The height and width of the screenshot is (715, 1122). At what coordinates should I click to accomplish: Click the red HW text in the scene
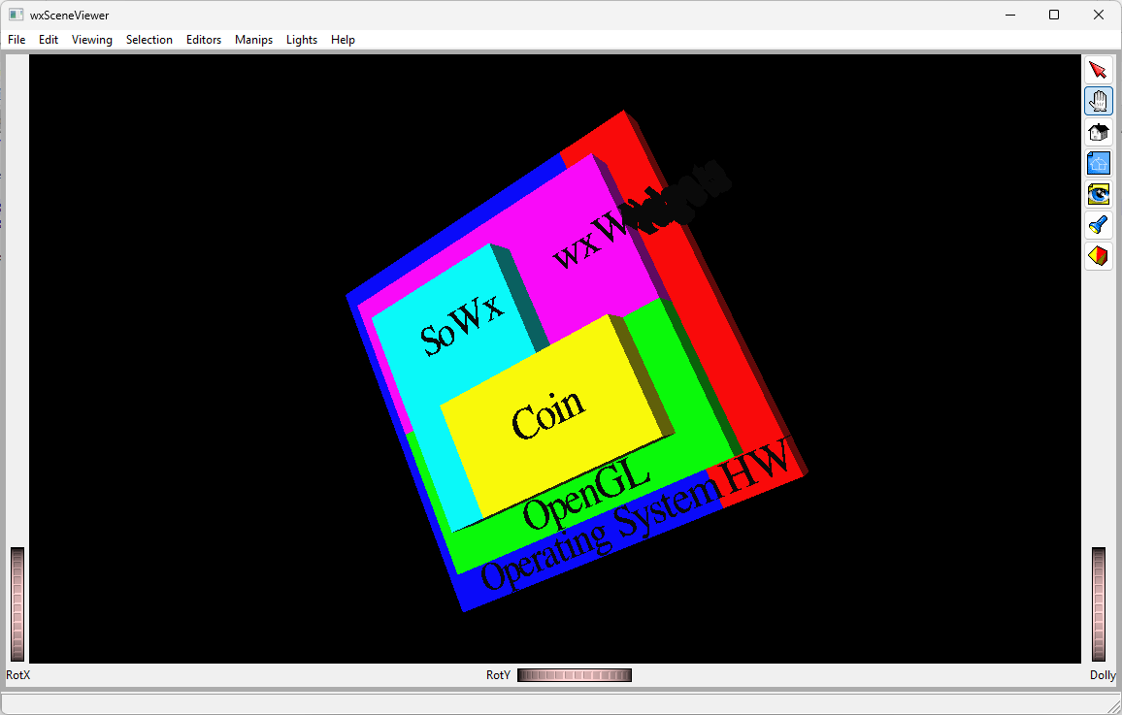[756, 469]
